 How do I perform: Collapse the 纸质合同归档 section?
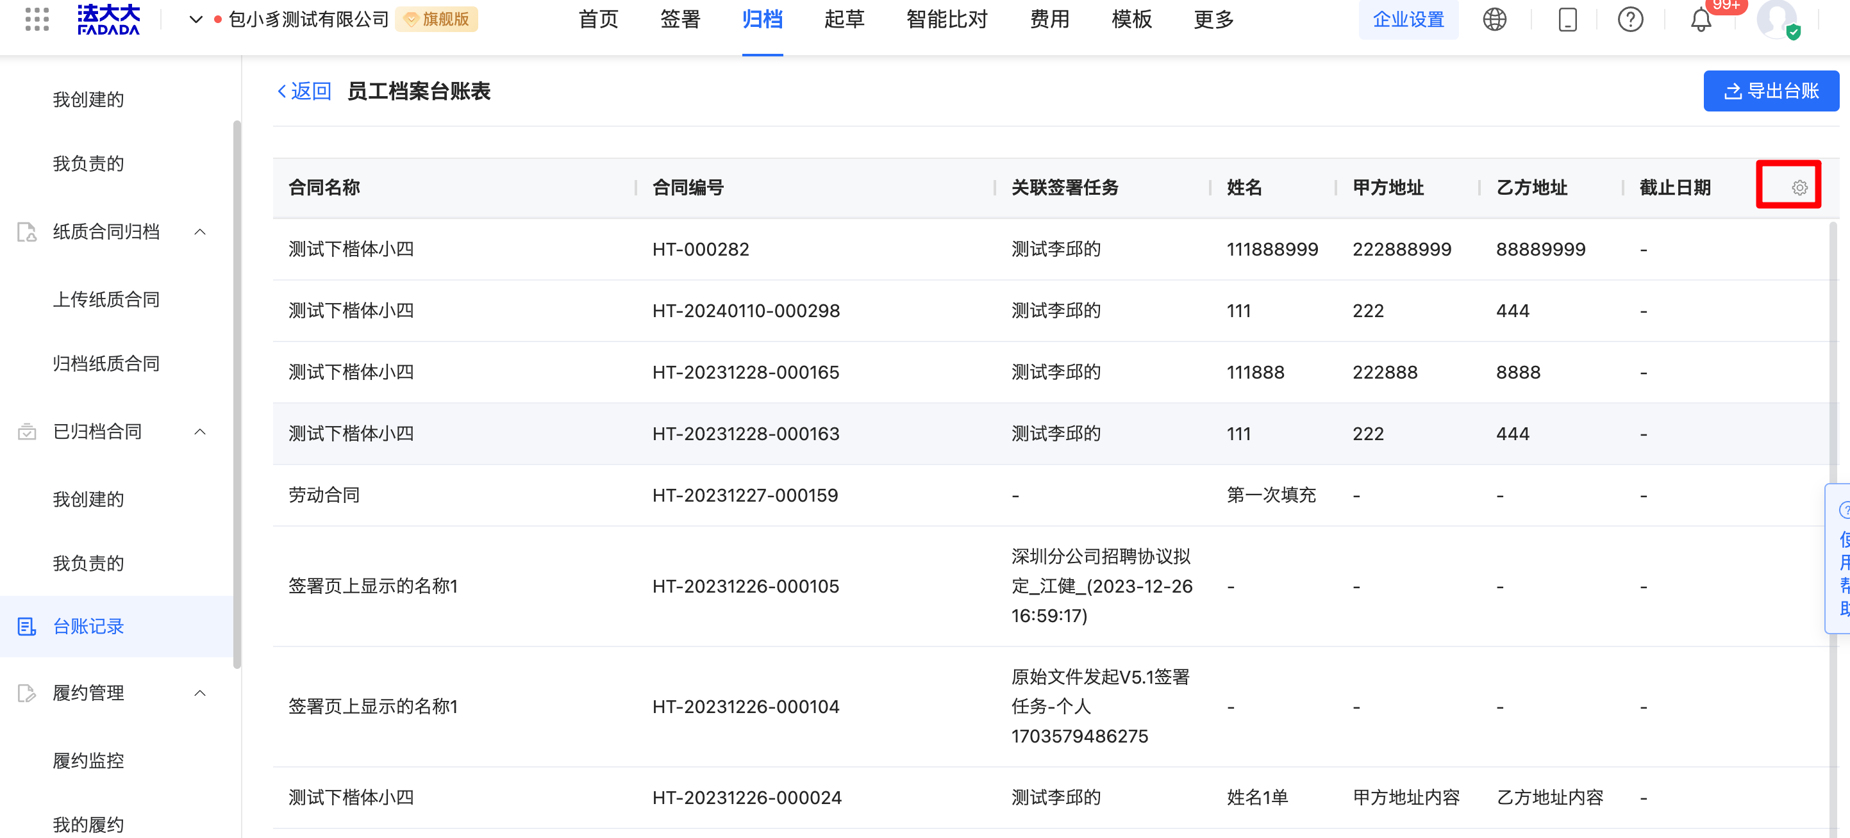tap(201, 232)
